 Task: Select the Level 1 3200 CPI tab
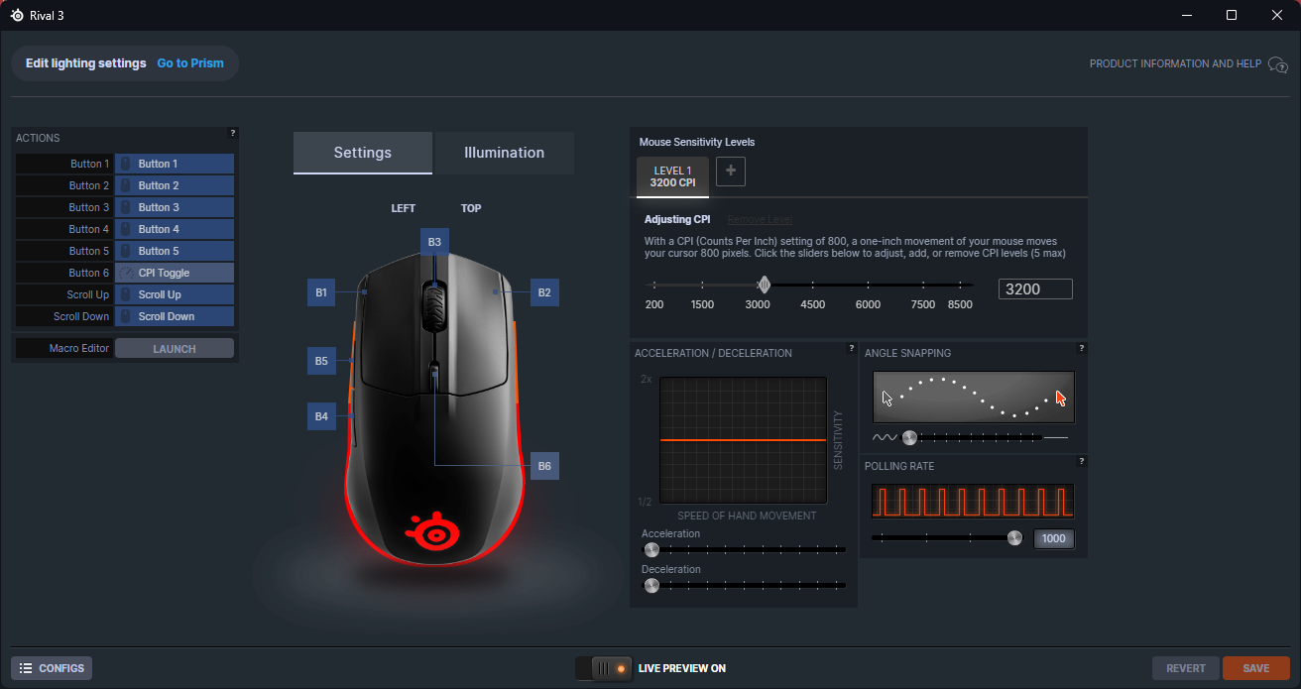click(x=672, y=176)
